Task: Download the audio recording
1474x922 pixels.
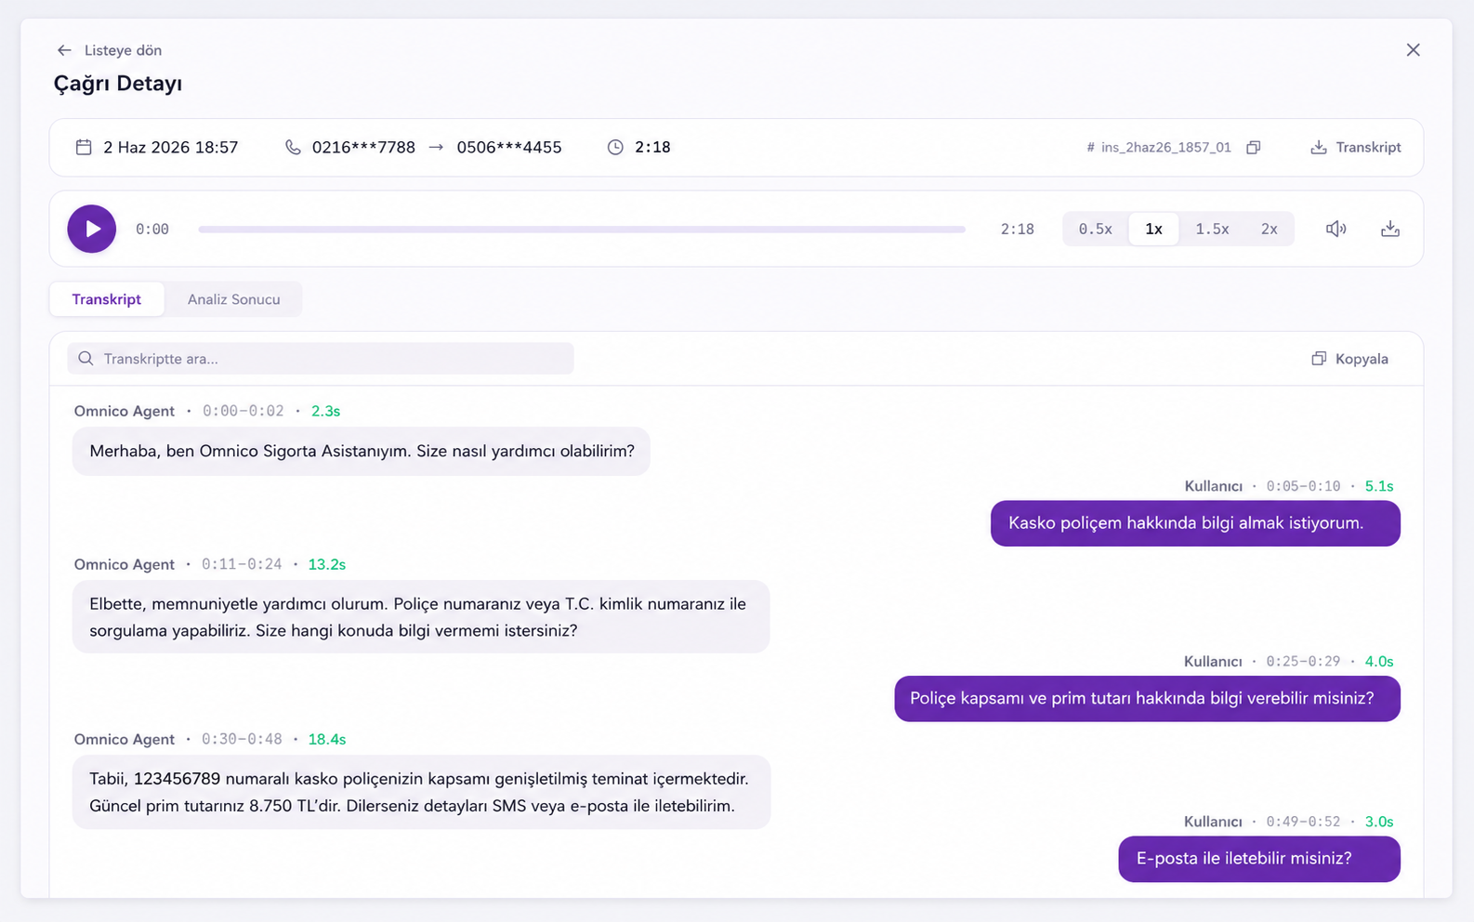Action: pos(1389,229)
